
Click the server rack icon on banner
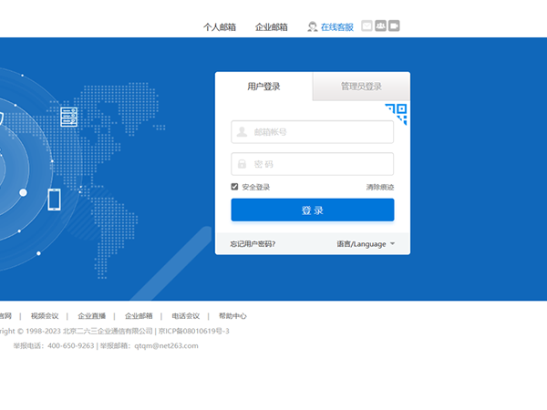tap(68, 117)
